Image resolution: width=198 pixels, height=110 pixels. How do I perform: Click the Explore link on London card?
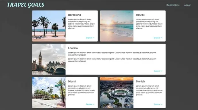coord(158,71)
